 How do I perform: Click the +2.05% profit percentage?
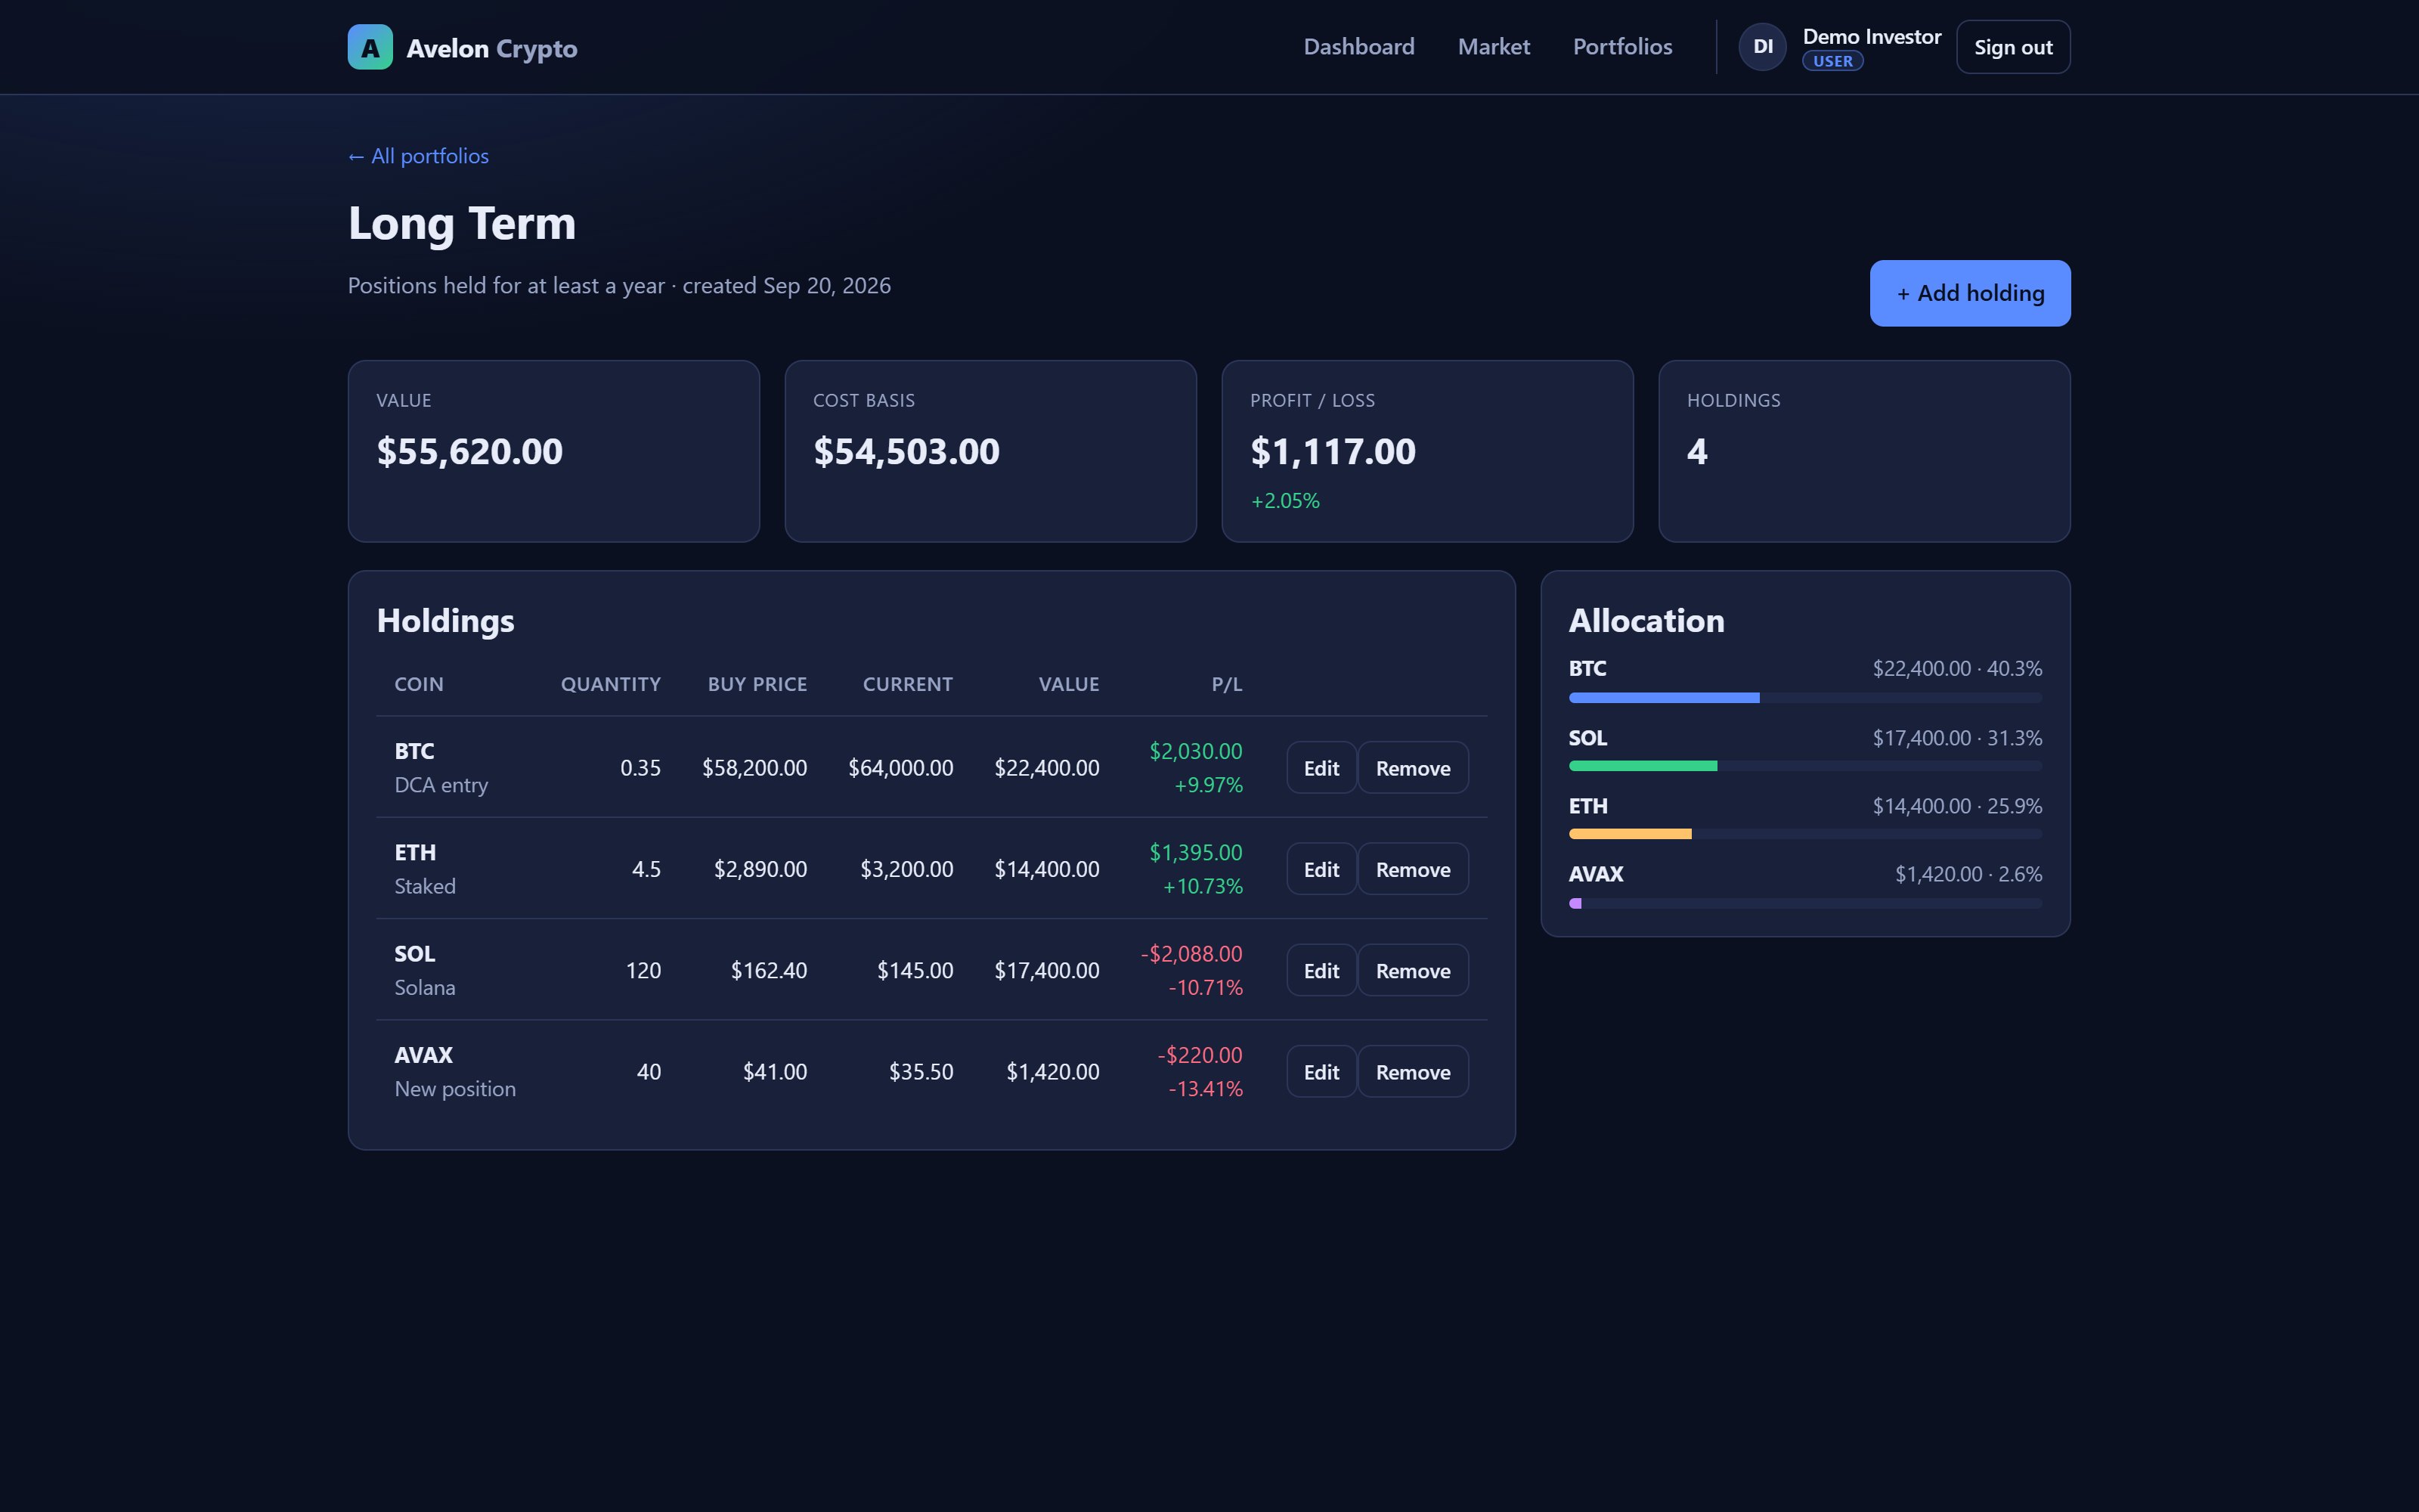click(1284, 501)
